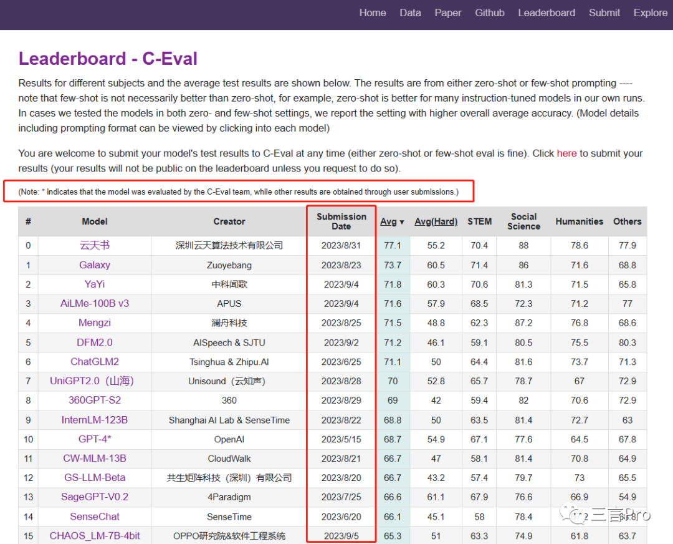Click the CHAOS_LM-7B-4bit model link
The image size is (673, 544).
pyautogui.click(x=95, y=536)
